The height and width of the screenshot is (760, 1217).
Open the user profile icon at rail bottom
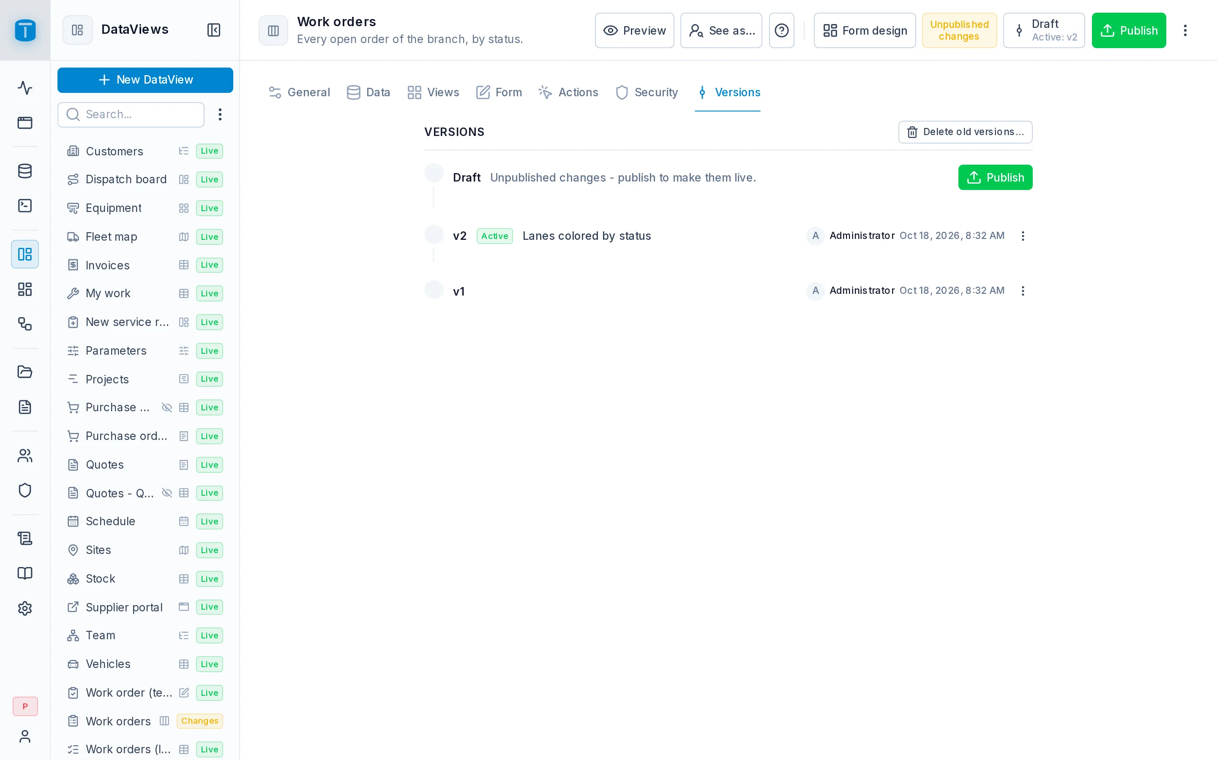25,736
